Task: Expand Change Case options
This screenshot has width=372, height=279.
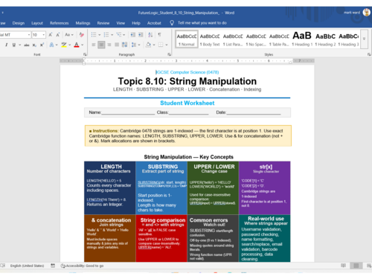Action: click(x=69, y=35)
